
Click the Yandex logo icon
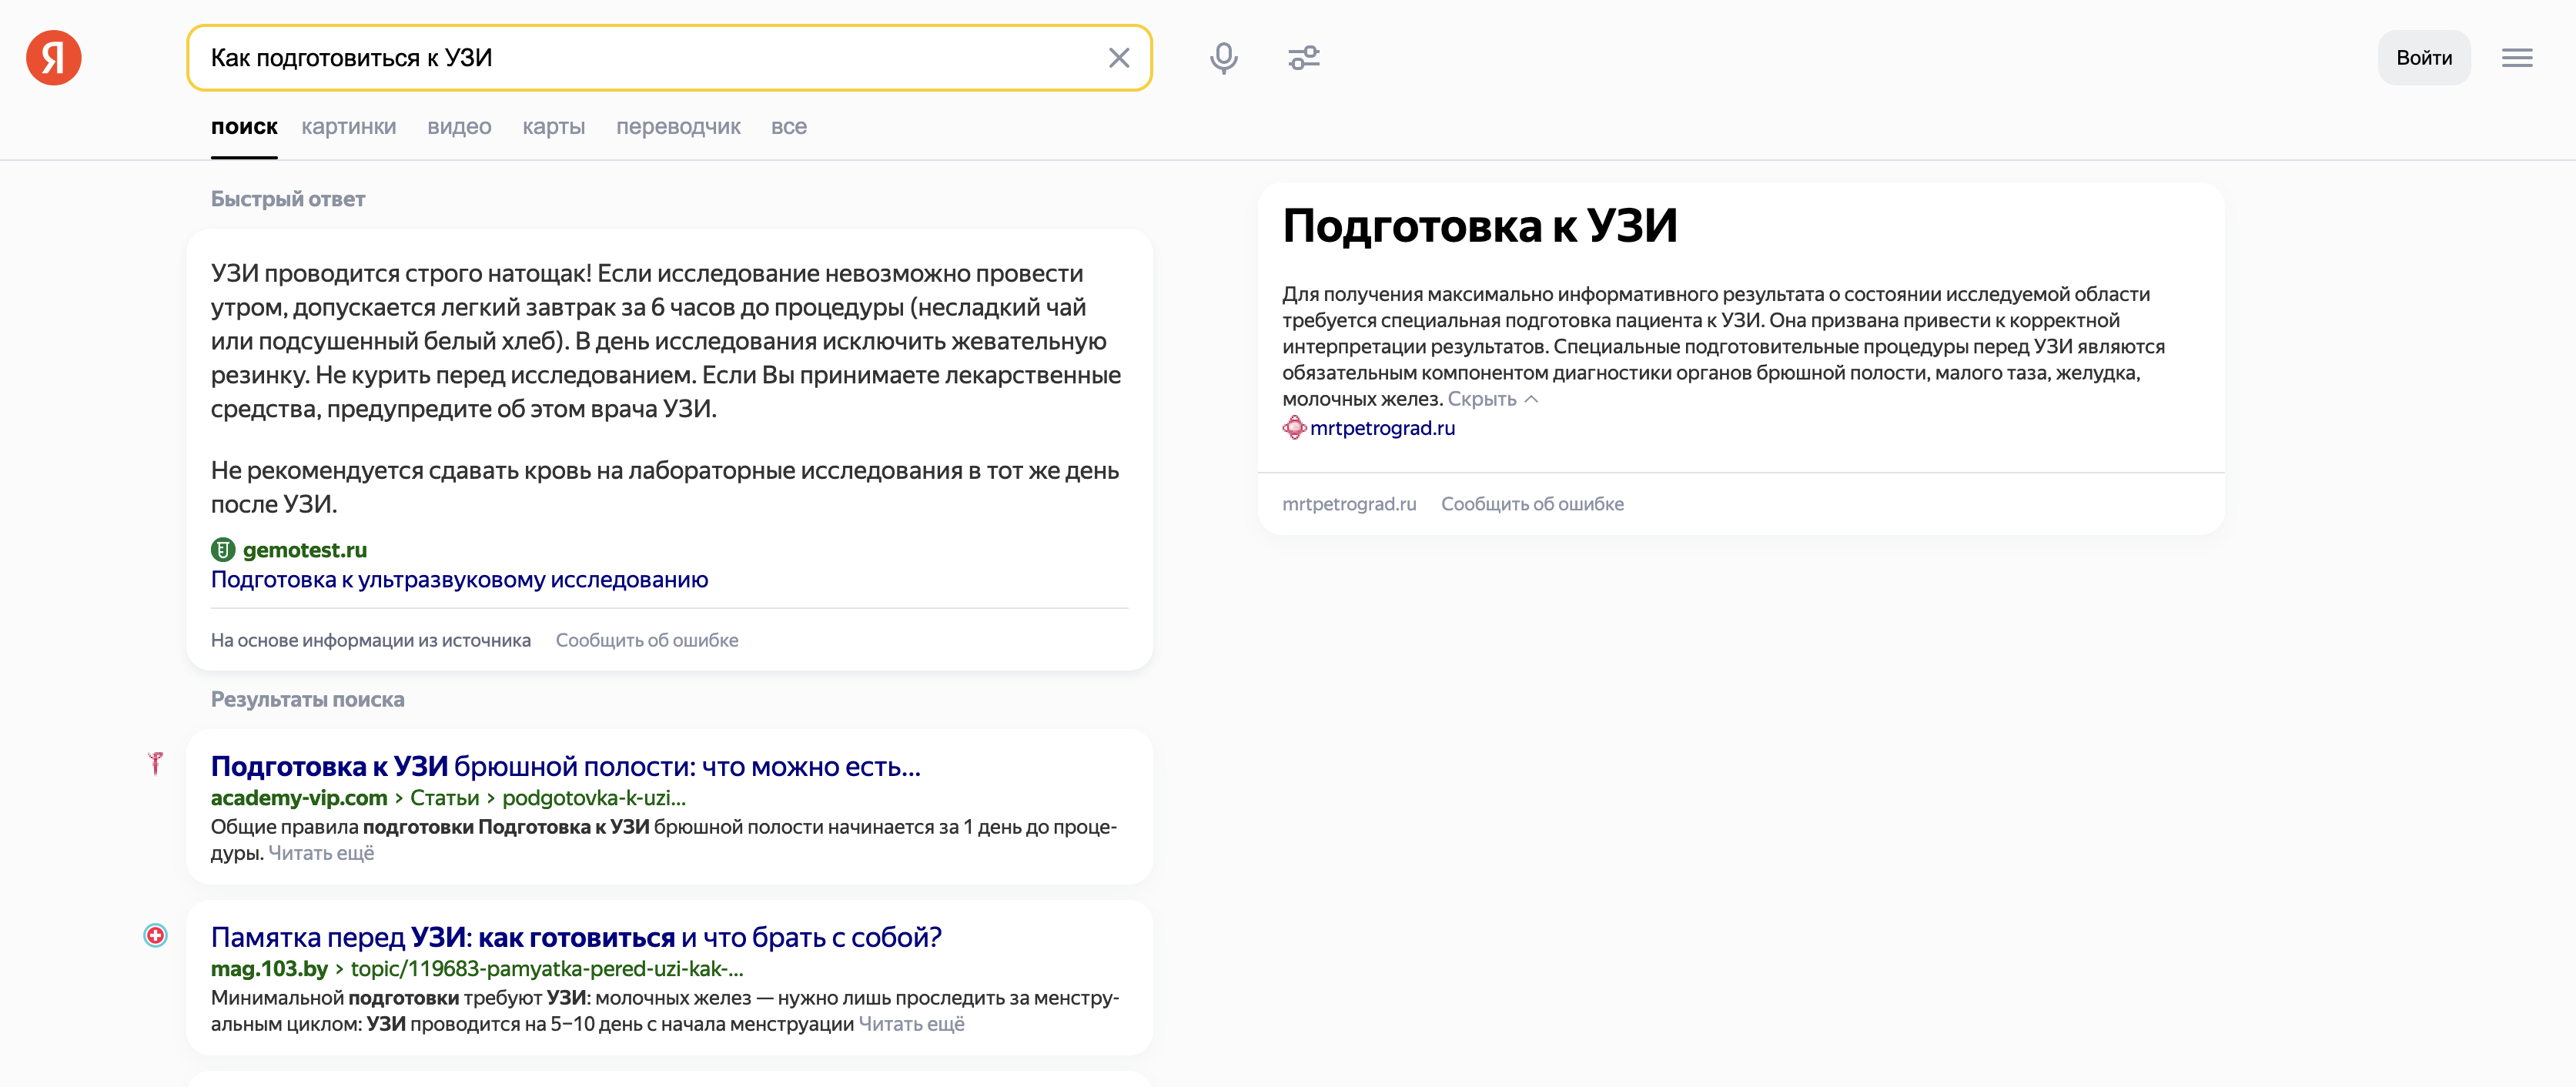[x=56, y=57]
